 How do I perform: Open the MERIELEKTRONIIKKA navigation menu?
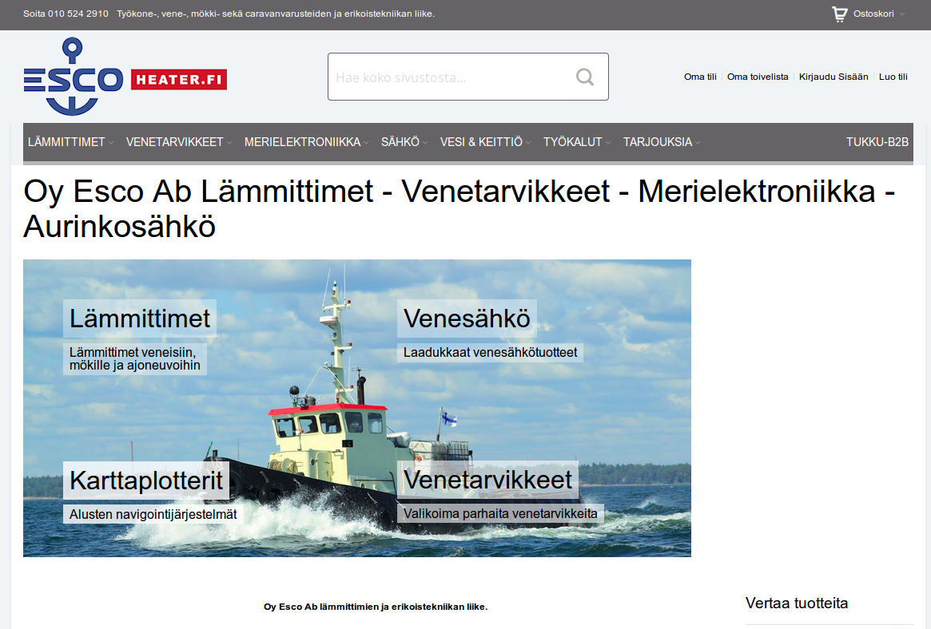click(x=302, y=142)
